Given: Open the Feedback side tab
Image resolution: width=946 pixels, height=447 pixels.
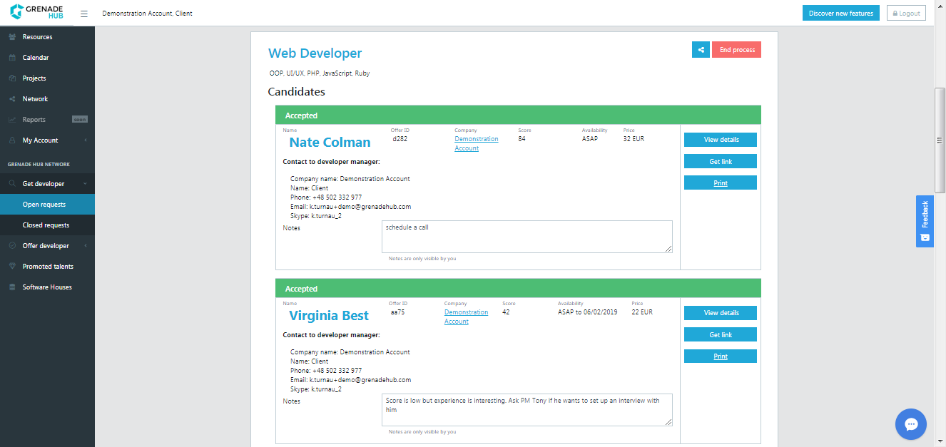Looking at the screenshot, I should tap(925, 221).
